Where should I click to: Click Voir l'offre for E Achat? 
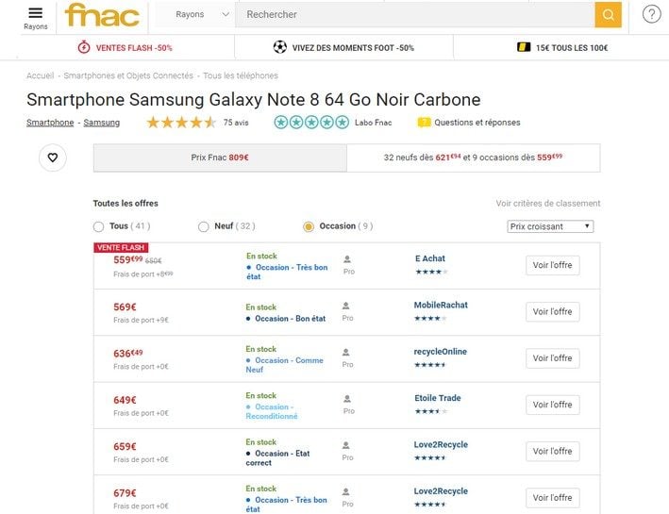tap(553, 265)
